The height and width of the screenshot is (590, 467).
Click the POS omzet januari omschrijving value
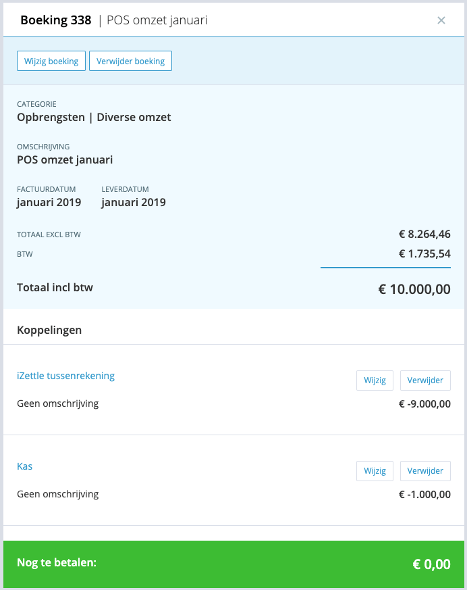tap(65, 160)
